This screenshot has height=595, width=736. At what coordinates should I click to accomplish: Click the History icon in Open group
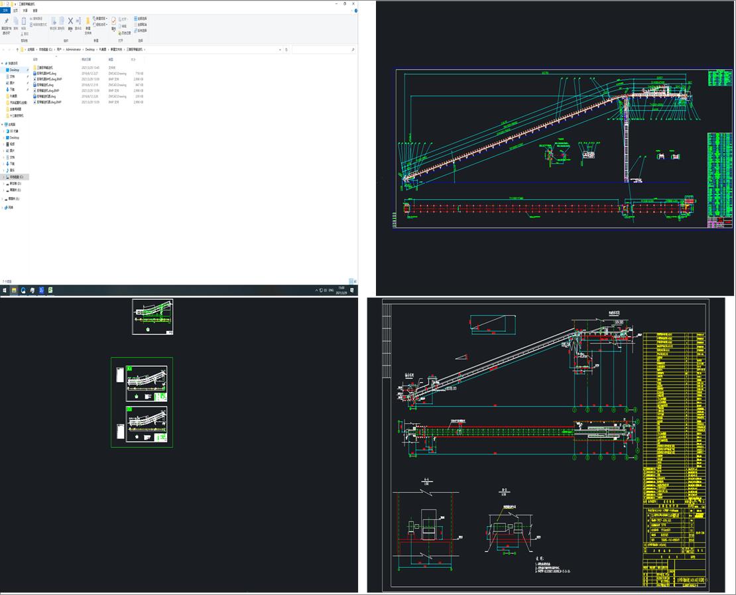[x=120, y=33]
